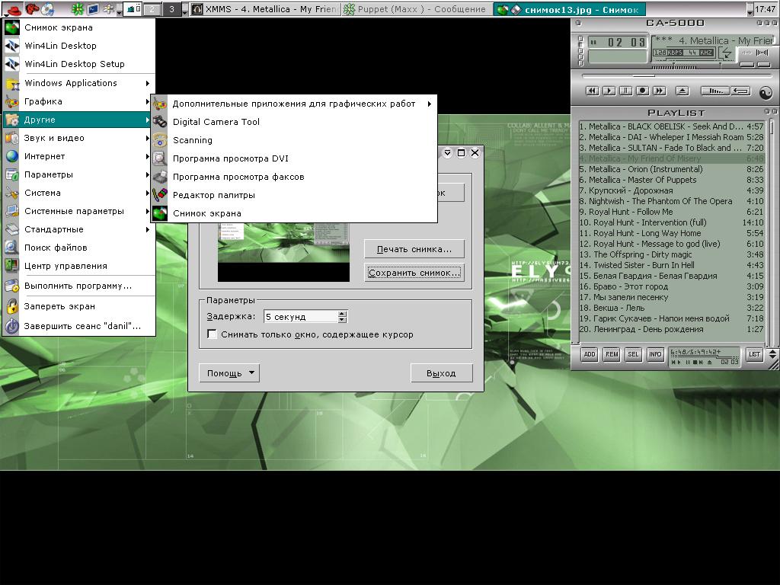Expand the 'Графика' submenu
Viewport: 780px width, 585px height.
point(78,101)
